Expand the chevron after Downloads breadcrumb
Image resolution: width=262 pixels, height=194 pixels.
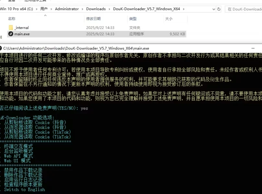tap(108, 9)
